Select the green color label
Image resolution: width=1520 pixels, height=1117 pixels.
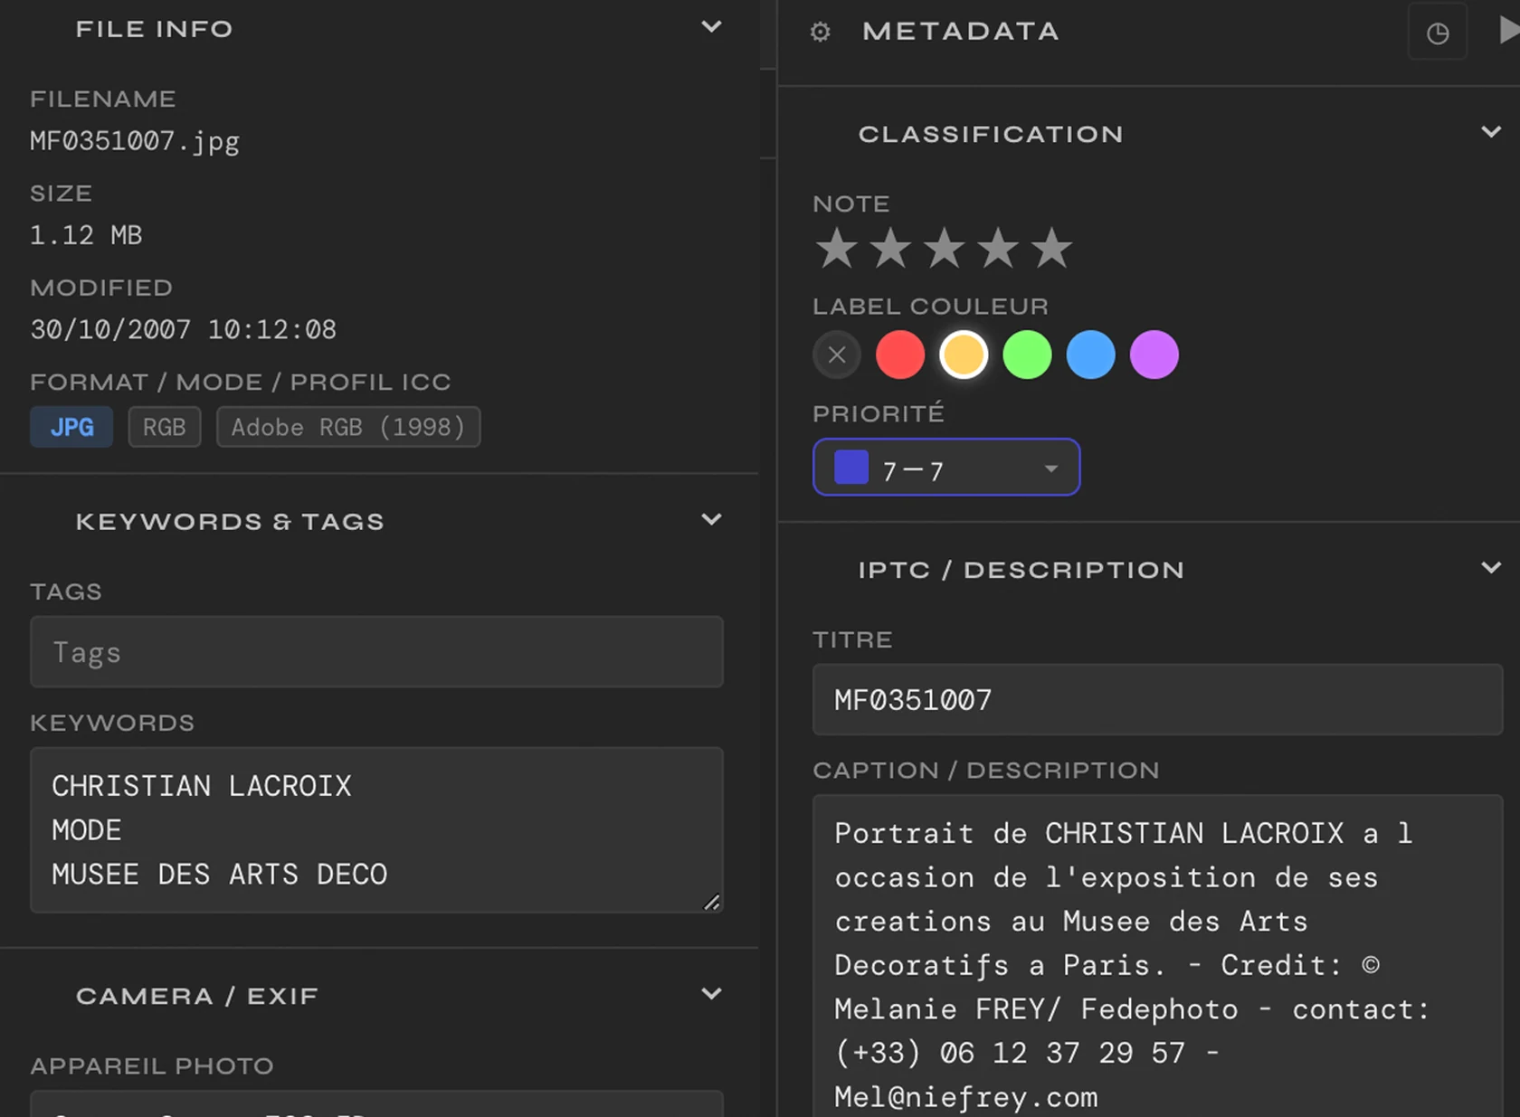[x=1027, y=355]
